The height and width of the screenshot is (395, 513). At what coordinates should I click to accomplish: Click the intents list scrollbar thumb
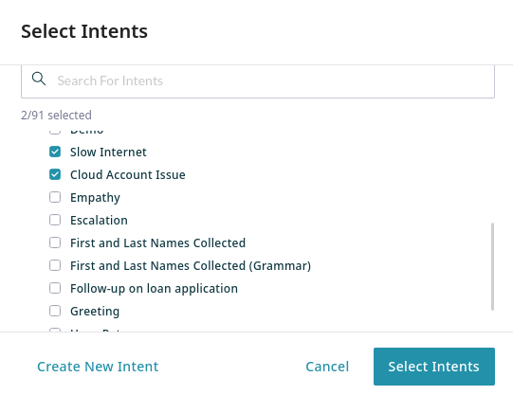[492, 266]
